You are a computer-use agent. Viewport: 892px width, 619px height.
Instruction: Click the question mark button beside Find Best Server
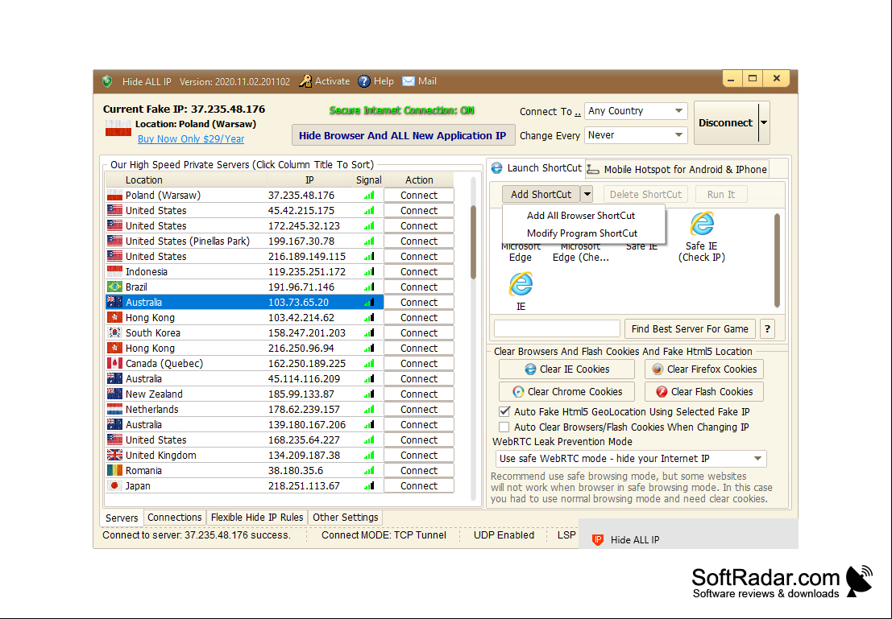[x=767, y=328]
